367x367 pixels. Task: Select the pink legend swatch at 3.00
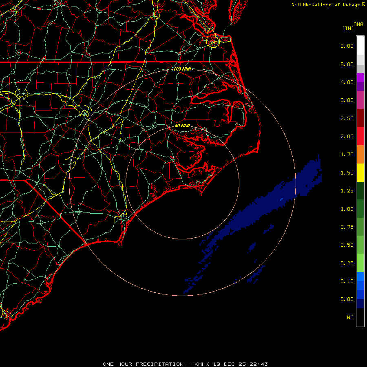click(x=360, y=100)
